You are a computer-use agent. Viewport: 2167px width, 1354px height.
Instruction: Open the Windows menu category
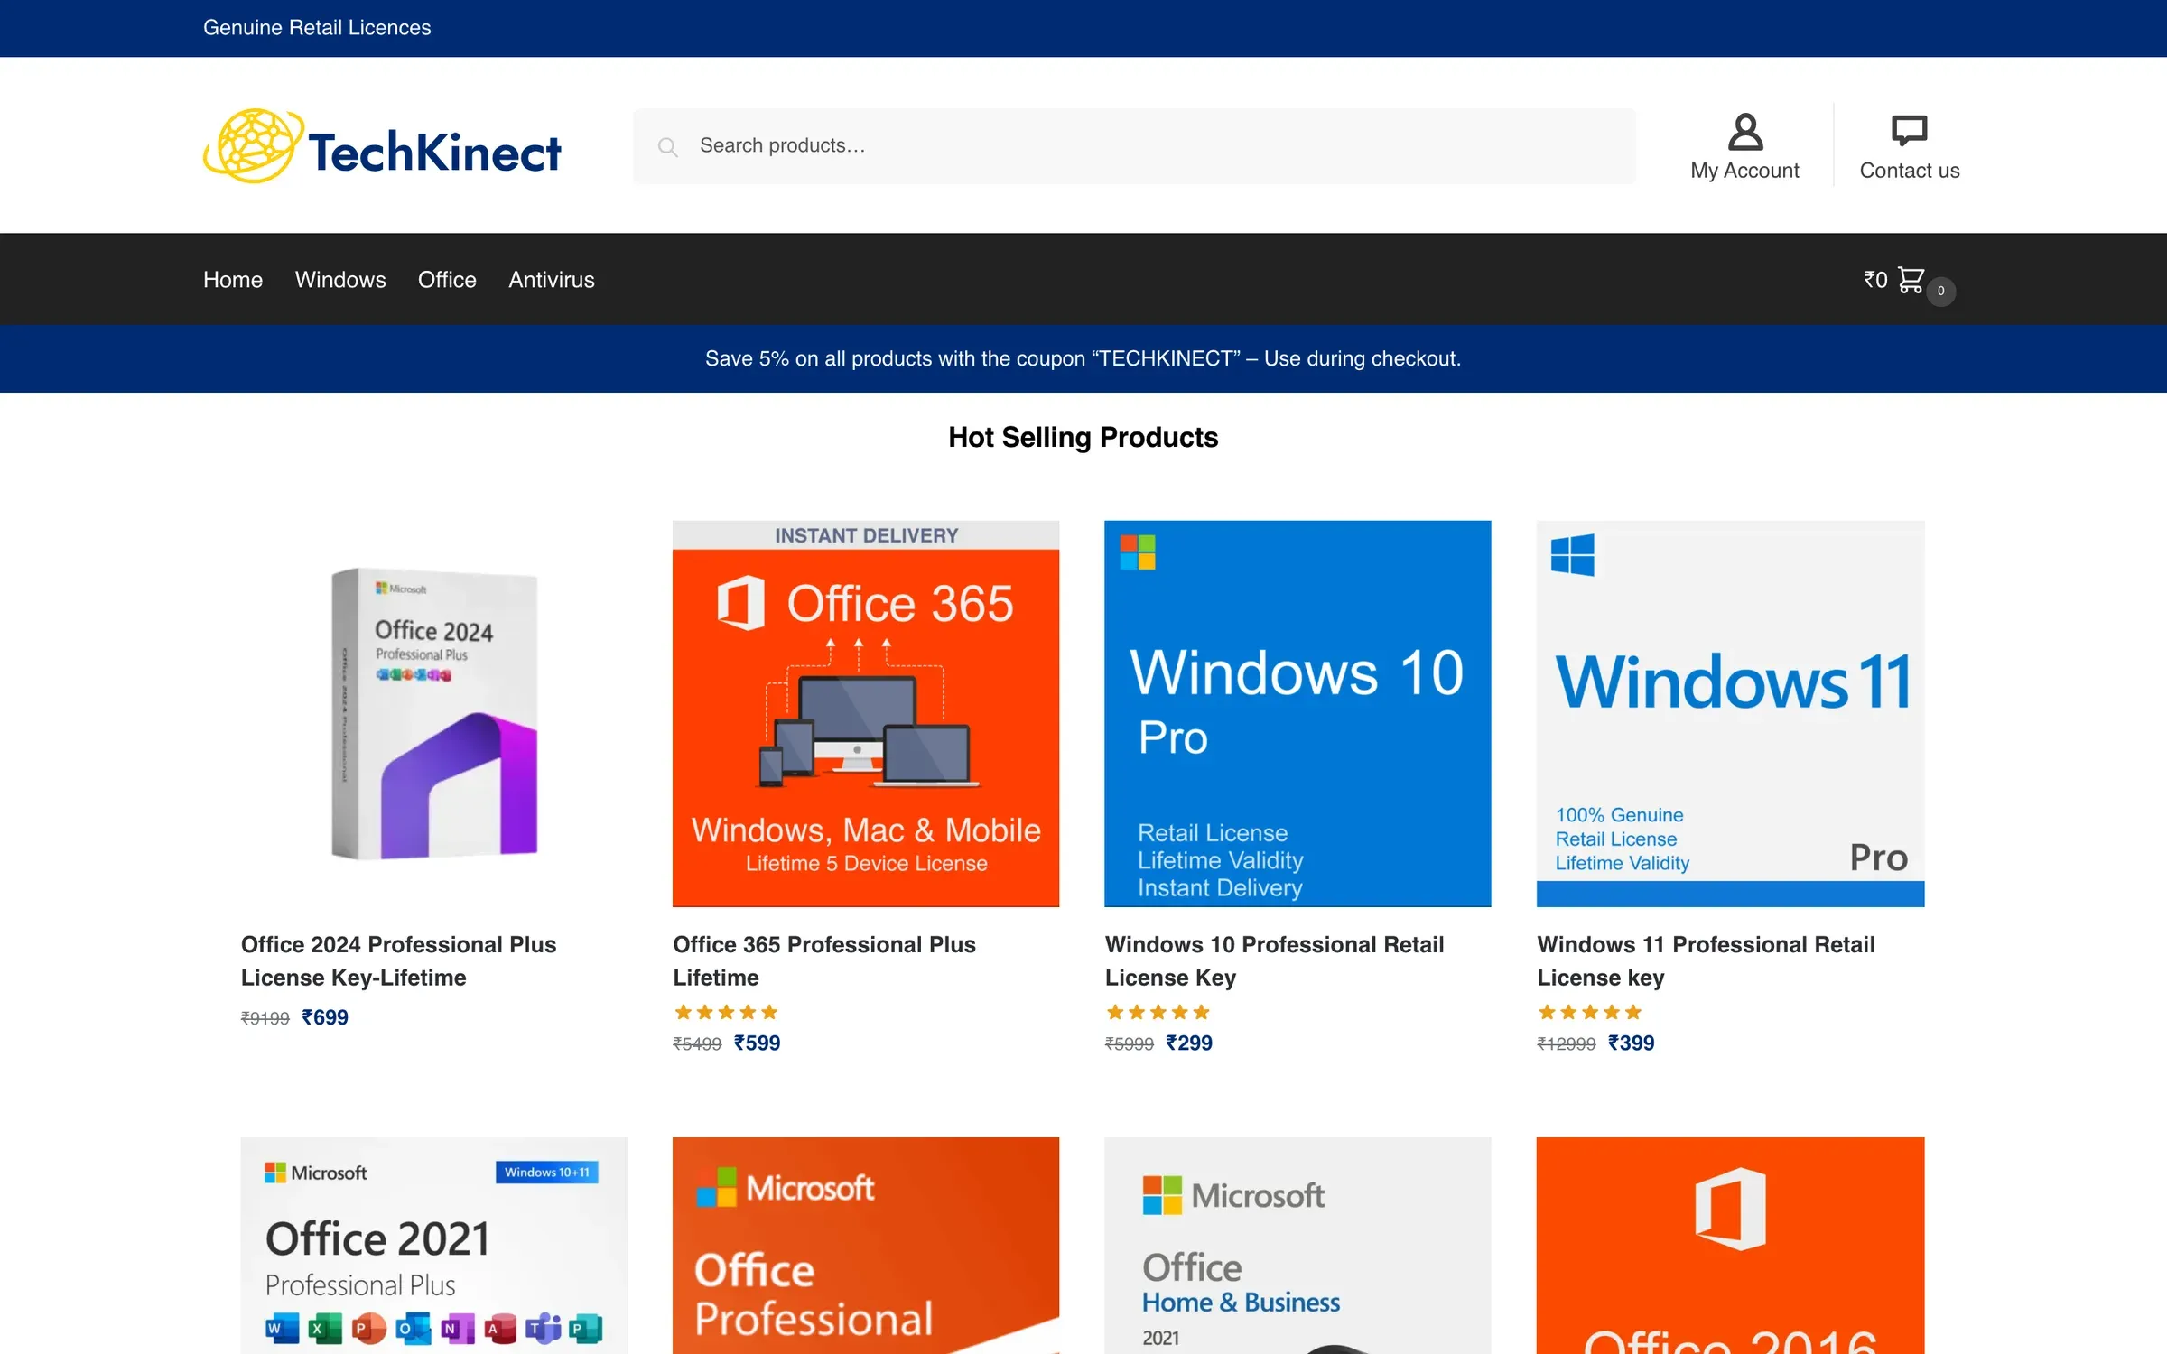tap(340, 280)
